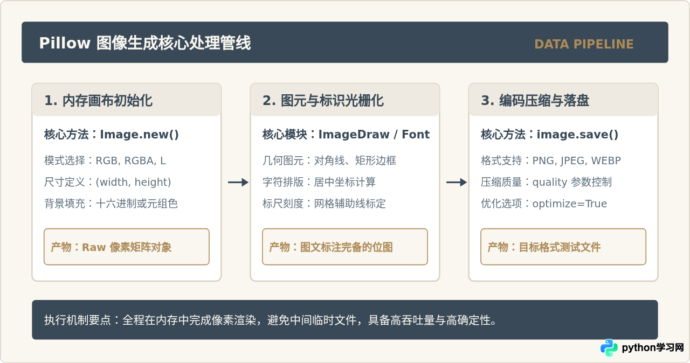Click the '产物：图文标注完备的位图' box
Screen dimensions: 690x363
345,247
